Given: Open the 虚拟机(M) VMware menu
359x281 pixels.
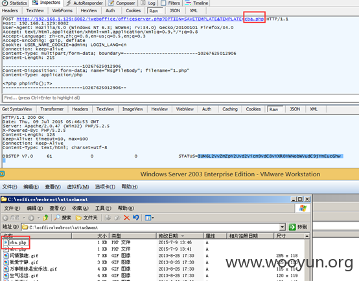Looking at the screenshot, I should (x=78, y=187).
